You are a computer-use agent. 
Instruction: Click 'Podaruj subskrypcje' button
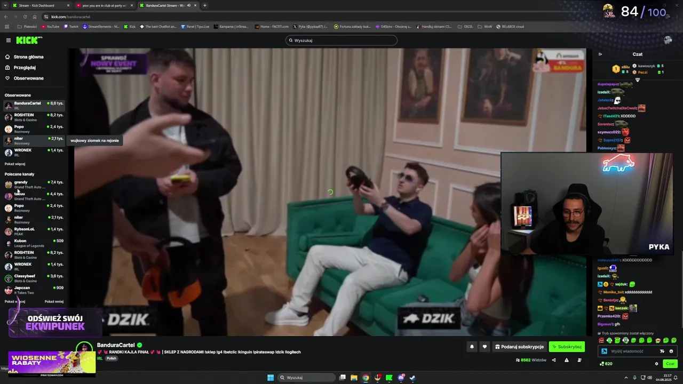(x=519, y=347)
